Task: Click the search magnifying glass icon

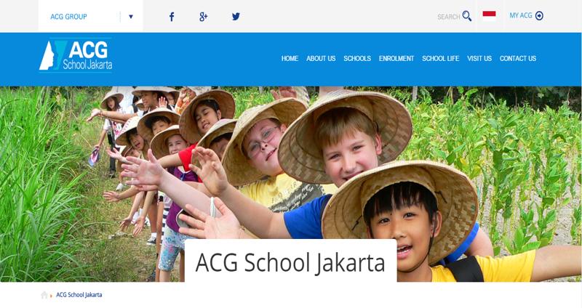Action: (x=467, y=16)
